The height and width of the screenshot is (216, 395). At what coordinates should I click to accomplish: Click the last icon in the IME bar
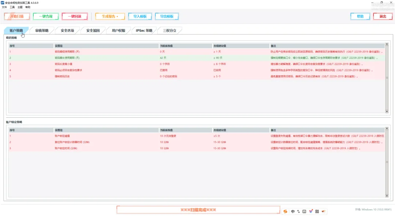click(x=323, y=212)
